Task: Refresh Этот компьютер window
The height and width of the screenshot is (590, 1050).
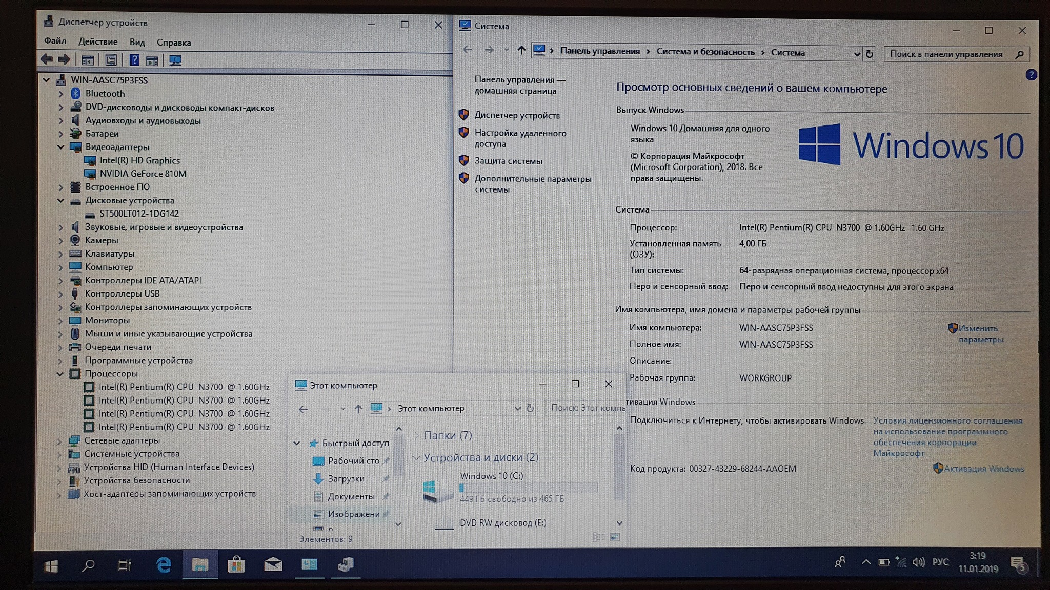Action: (530, 408)
